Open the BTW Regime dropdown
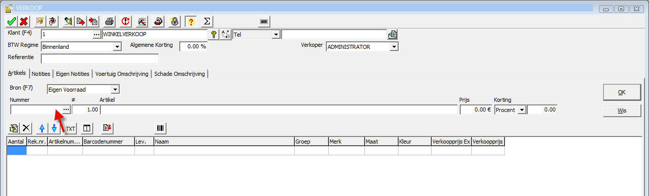 tap(117, 47)
